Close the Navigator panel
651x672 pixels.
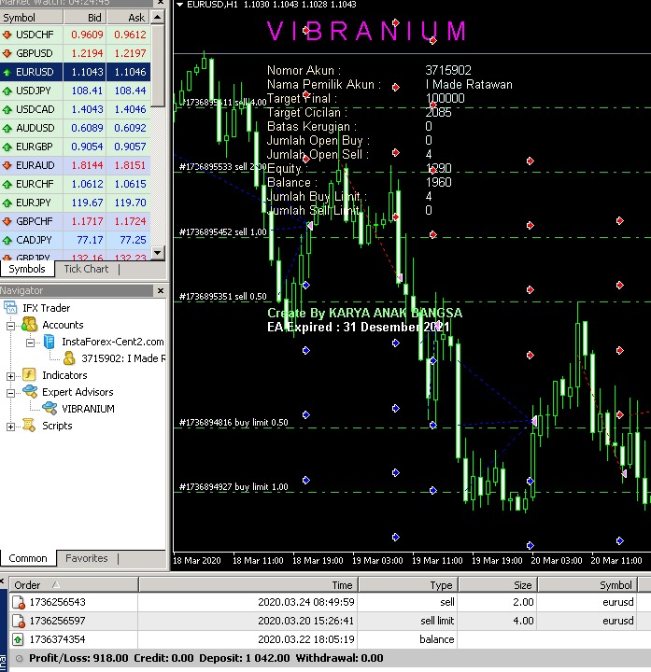point(161,290)
